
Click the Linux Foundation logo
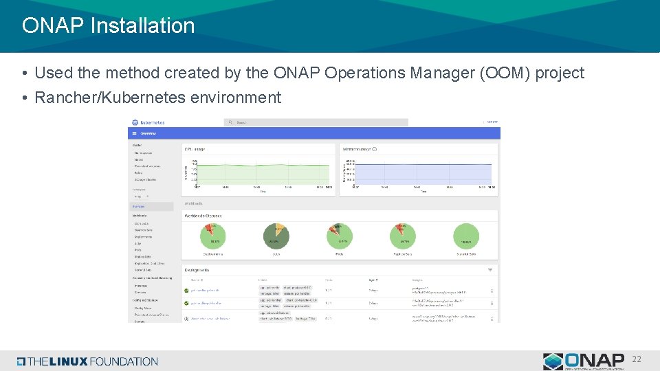click(87, 361)
